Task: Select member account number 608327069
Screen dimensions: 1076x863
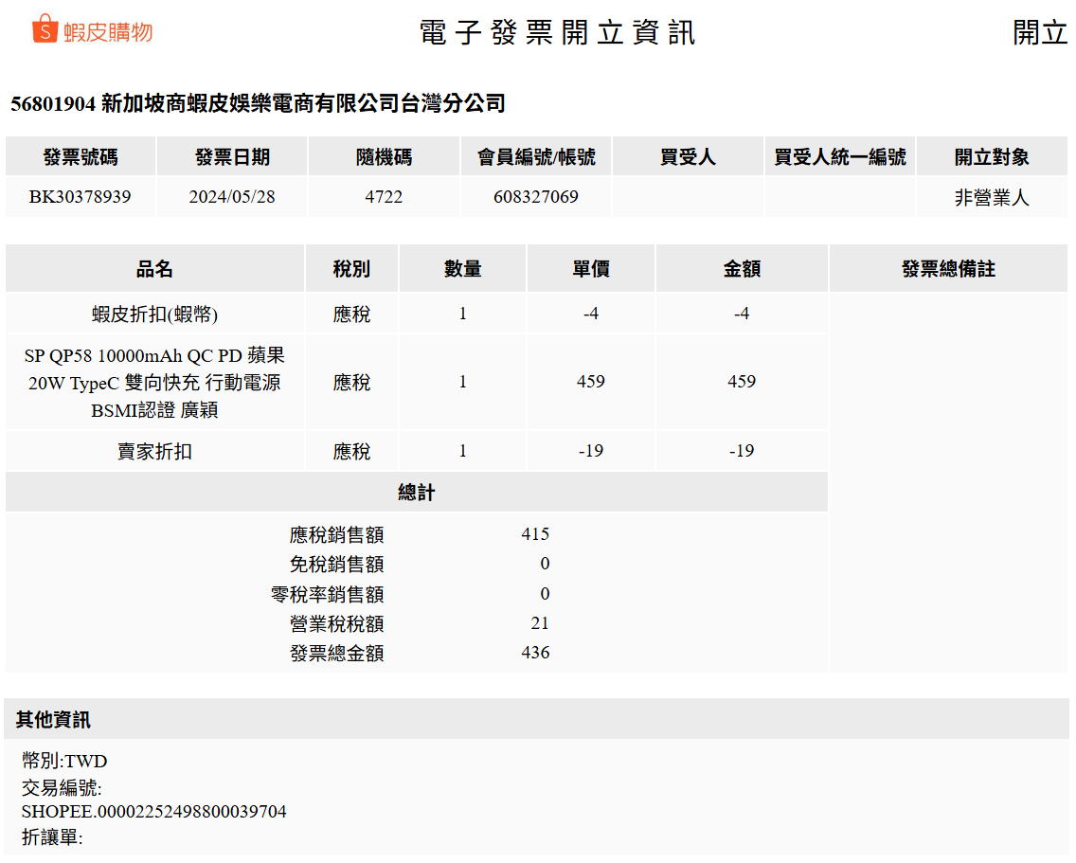Action: (x=535, y=197)
